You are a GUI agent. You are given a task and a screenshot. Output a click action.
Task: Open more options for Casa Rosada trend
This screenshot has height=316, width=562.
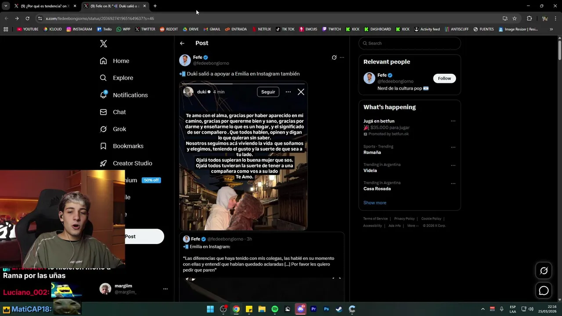tap(453, 183)
